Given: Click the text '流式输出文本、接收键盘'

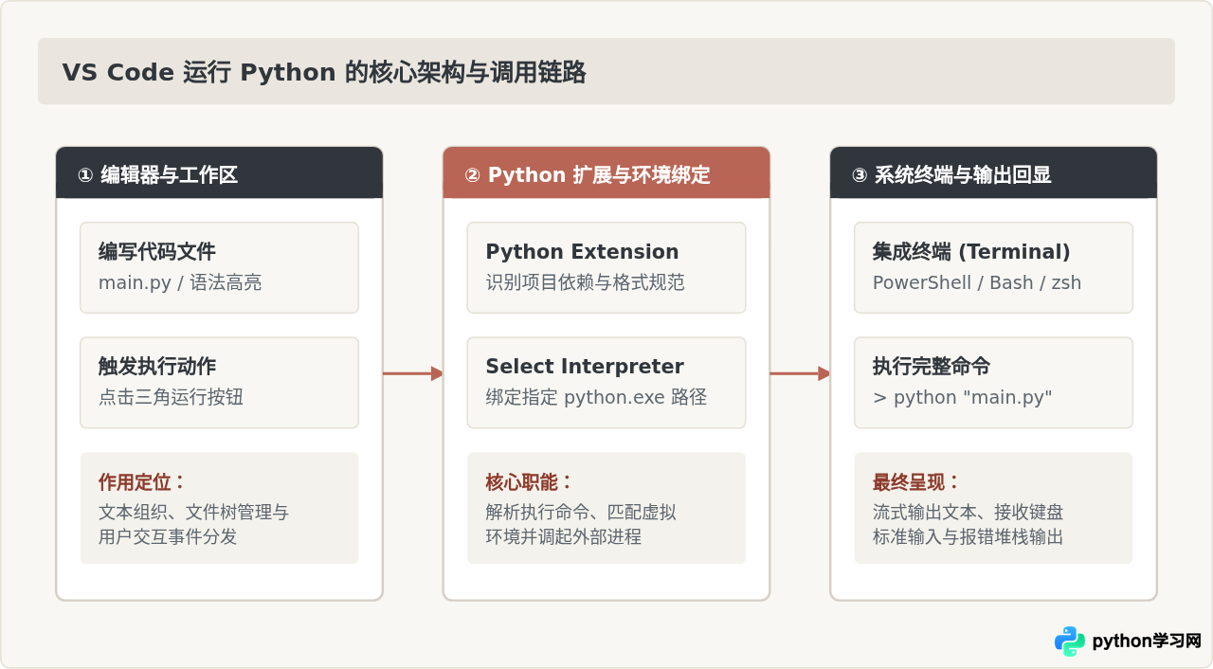Looking at the screenshot, I should [x=968, y=513].
